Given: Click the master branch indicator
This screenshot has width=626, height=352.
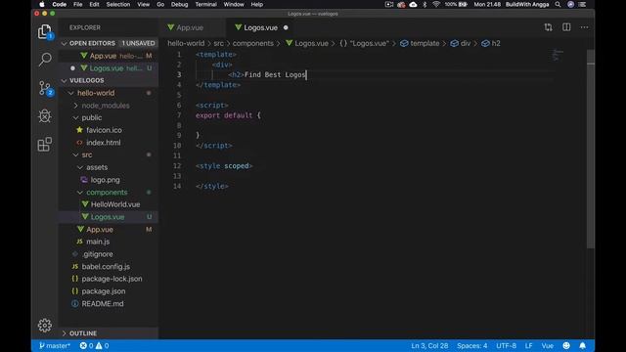Looking at the screenshot, I should 55,345.
